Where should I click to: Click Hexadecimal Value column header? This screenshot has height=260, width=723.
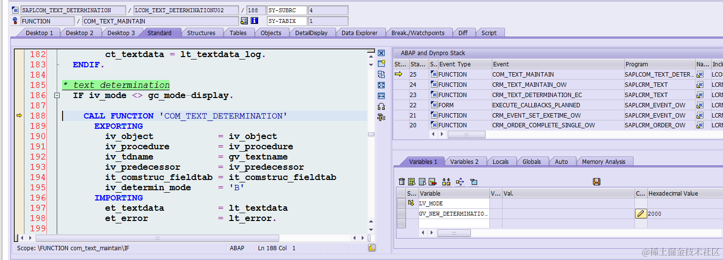tap(684, 194)
